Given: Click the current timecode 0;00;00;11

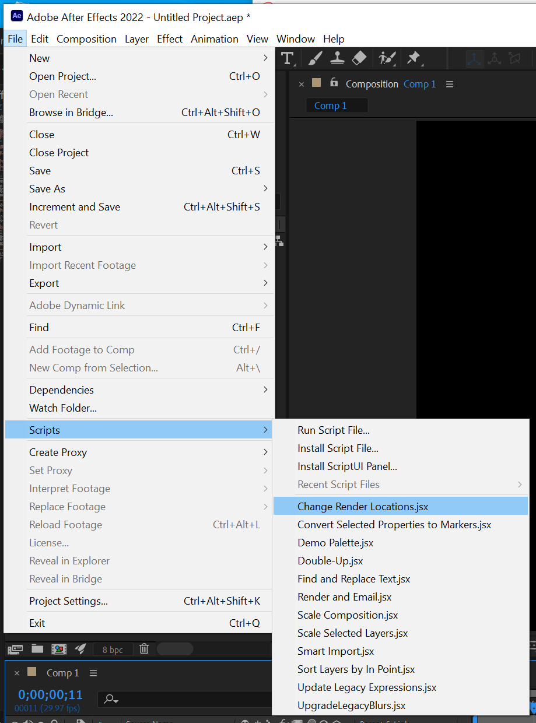Looking at the screenshot, I should tap(50, 694).
